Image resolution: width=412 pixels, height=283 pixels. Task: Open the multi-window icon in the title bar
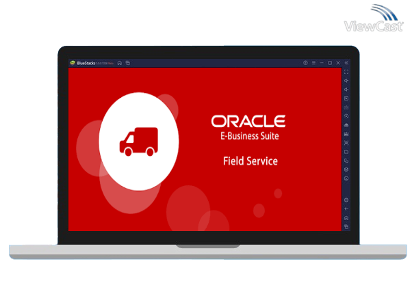pos(128,63)
